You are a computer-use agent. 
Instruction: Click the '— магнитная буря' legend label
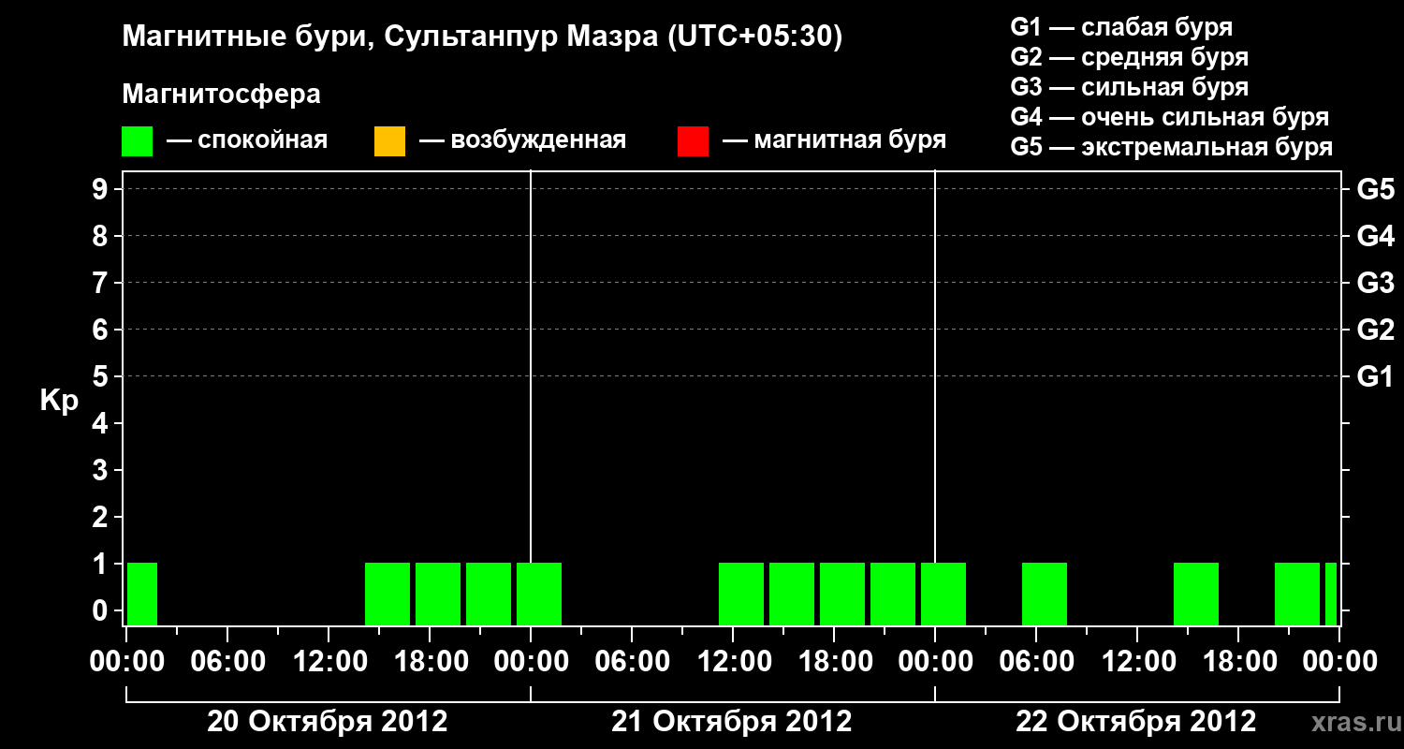coord(835,140)
